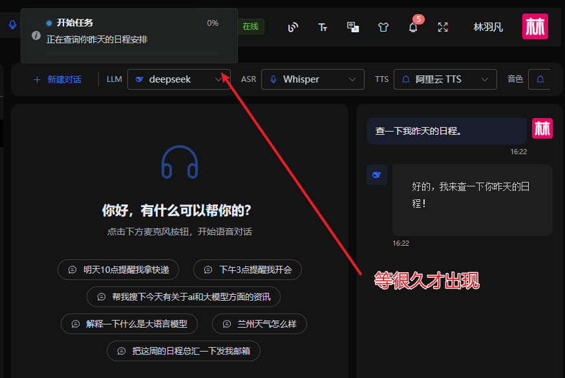Viewport: 565px width, 378px height.
Task: Click the 在线 online status badge
Action: (x=250, y=26)
